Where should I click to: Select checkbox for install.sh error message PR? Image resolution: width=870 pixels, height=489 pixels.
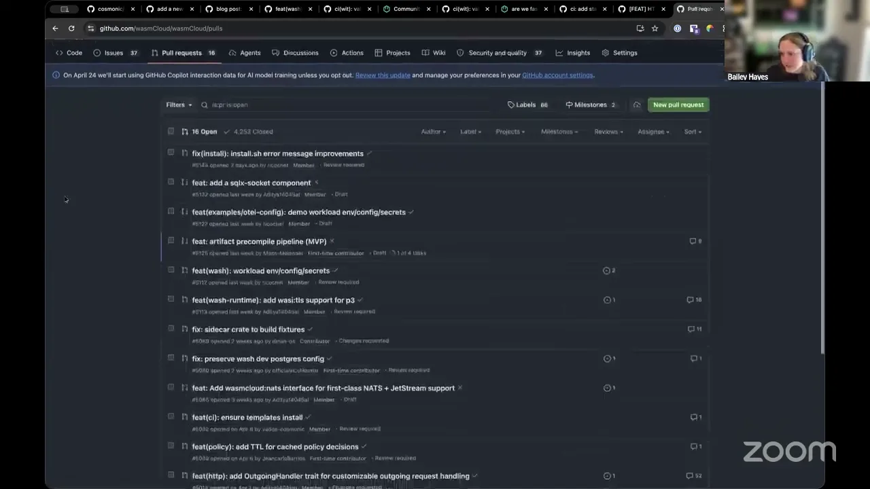point(171,153)
